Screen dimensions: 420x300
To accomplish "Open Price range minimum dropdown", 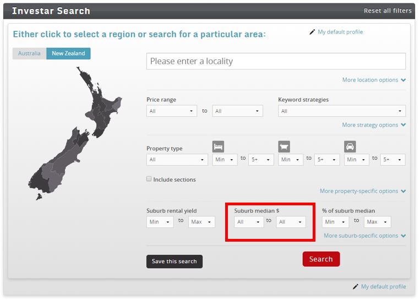I will 171,111.
